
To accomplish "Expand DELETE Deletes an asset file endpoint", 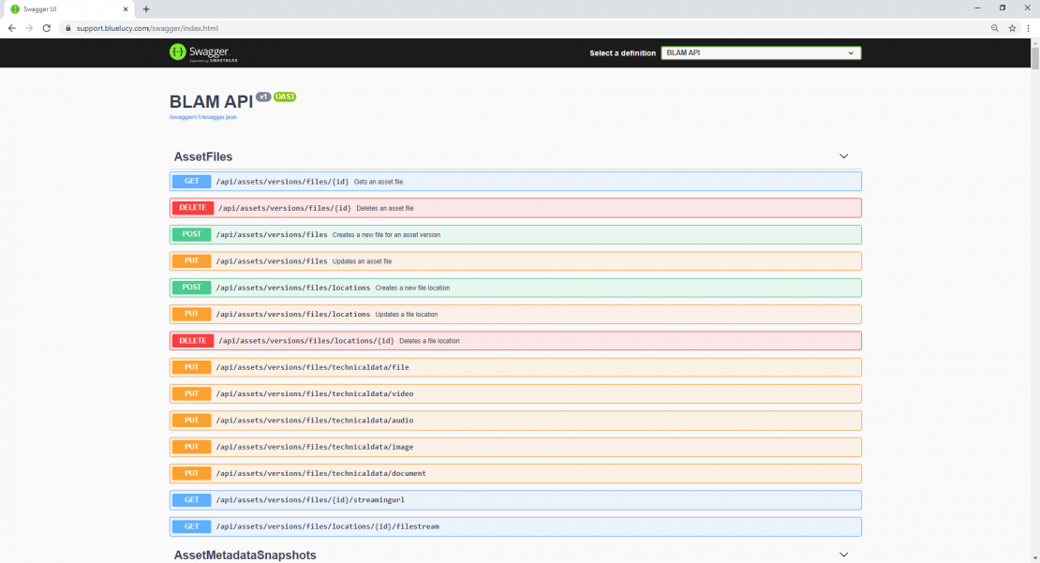I will 515,208.
